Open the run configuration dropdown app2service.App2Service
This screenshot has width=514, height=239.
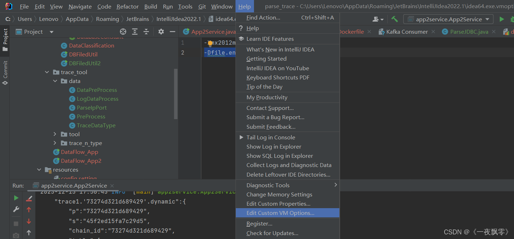click(448, 19)
